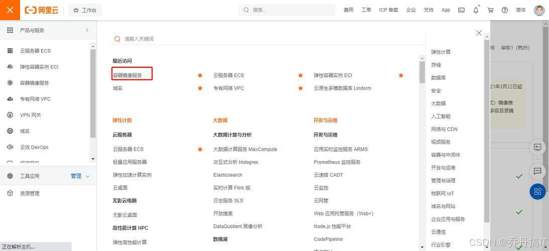
Task: Open the help question mark icon
Action: [504, 10]
